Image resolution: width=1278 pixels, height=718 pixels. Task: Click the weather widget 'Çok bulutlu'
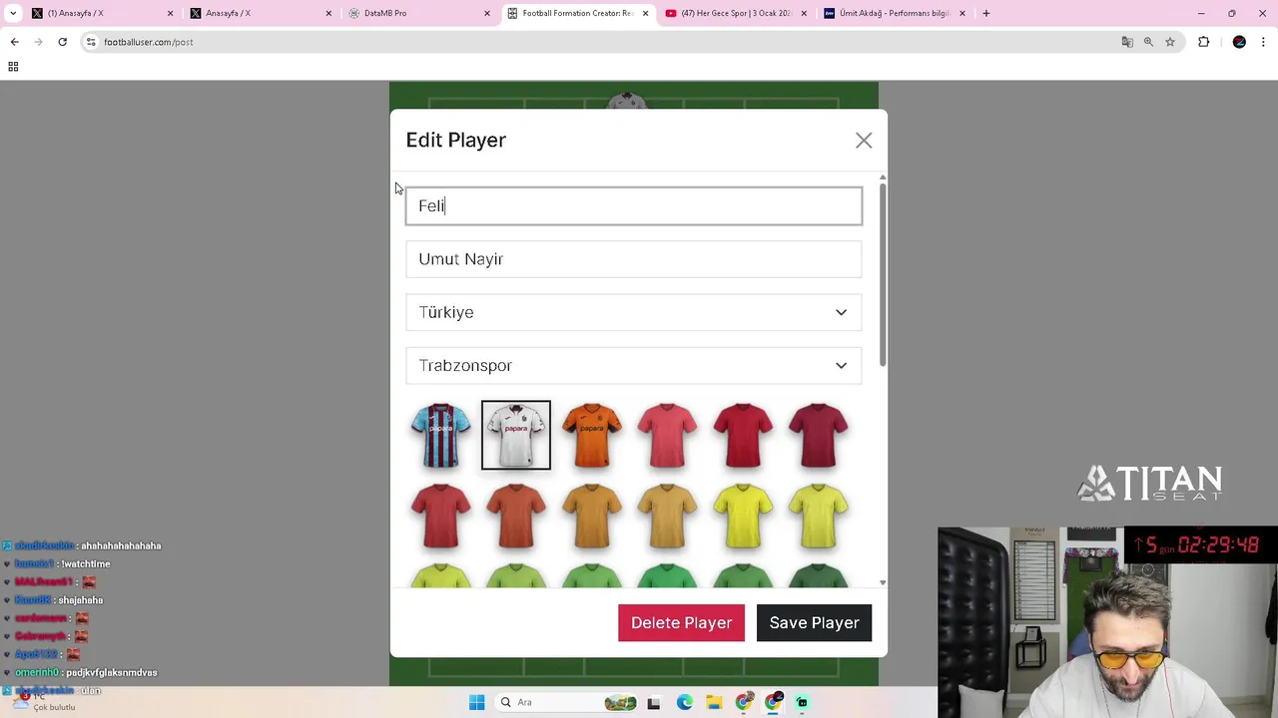[45, 702]
